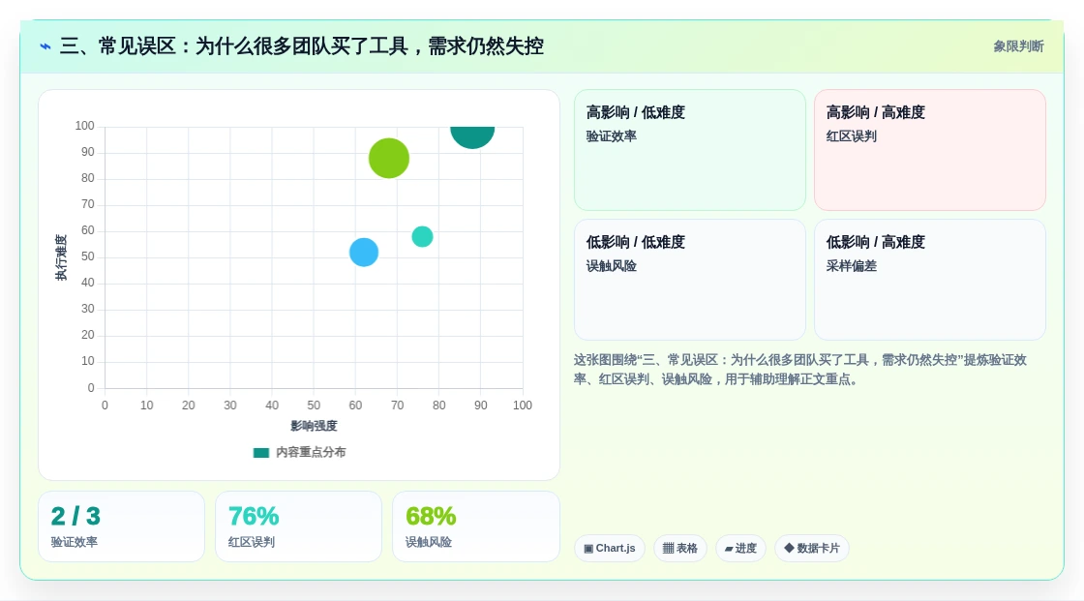
Task: Select the 高影响 / 高难度 red quadrant card
Action: point(930,150)
